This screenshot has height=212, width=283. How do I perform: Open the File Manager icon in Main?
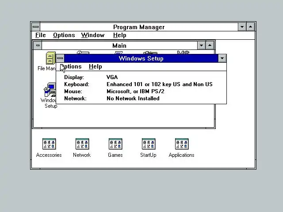50,58
